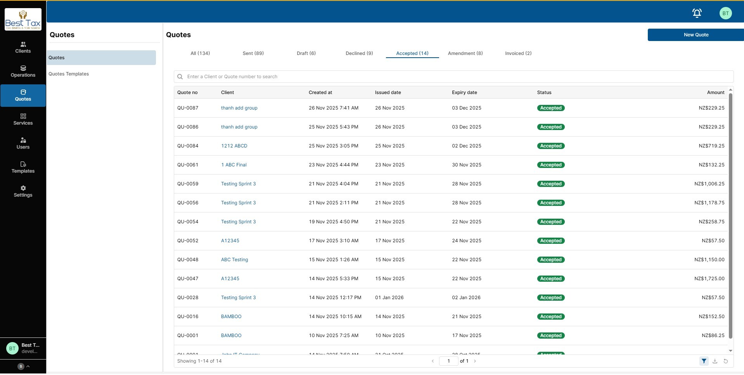Click the BT user avatar in header
Screen dimensions: 744x375
click(725, 13)
